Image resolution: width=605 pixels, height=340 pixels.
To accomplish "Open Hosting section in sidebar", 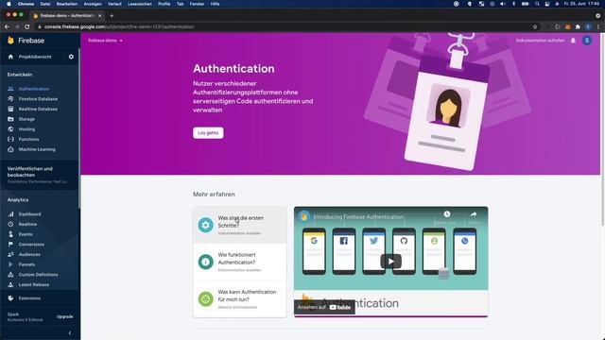I will pos(26,129).
